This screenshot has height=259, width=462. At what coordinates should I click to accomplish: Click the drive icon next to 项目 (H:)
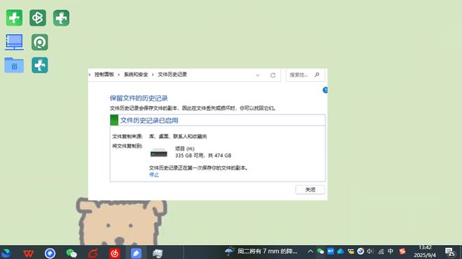159,153
